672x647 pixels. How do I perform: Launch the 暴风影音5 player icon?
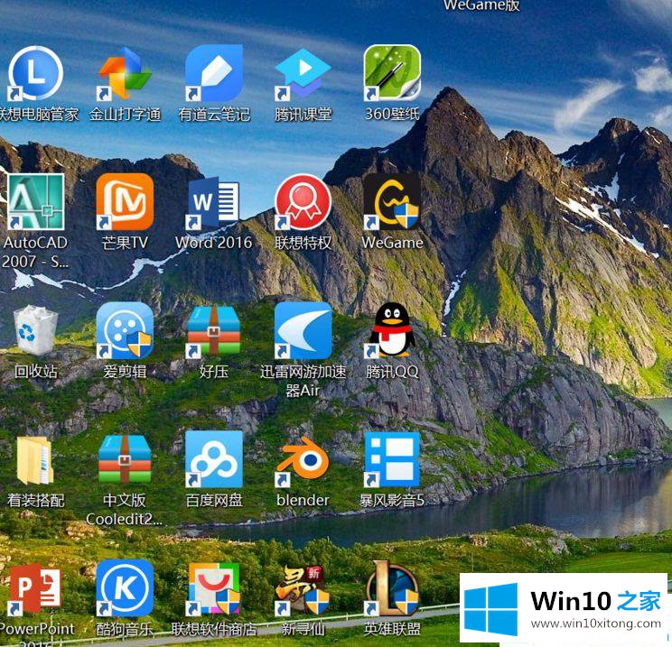pos(392,459)
